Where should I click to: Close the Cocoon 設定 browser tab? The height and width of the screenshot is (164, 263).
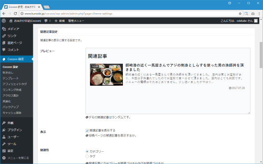tap(39, 7)
